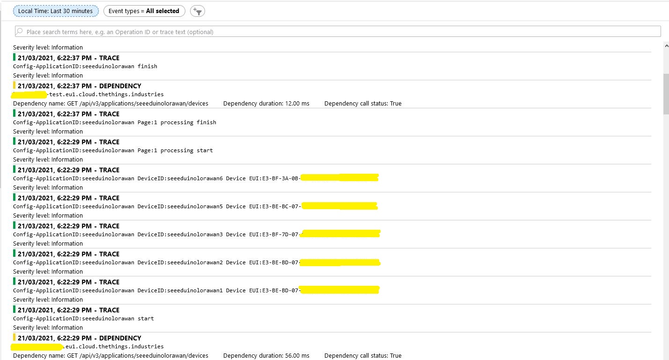This screenshot has width=669, height=360.
Task: Open trace for DeviceID seeeduinolorawan2
Action: point(157,262)
